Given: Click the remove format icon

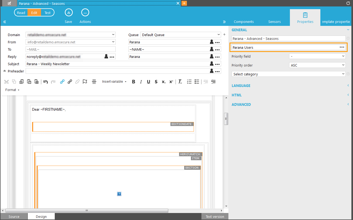Looking at the screenshot, I should tap(180, 82).
